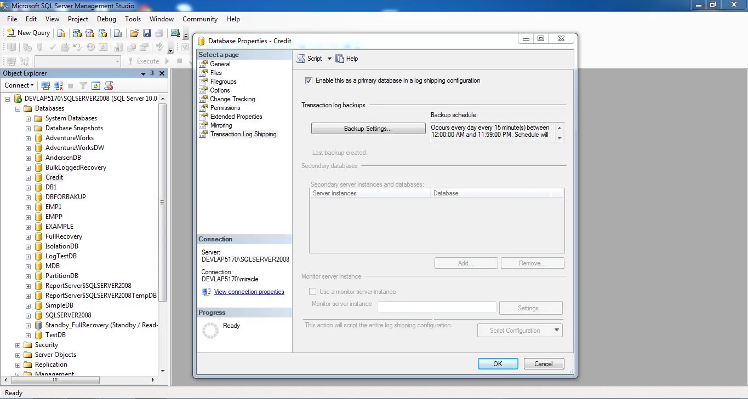The width and height of the screenshot is (748, 399).
Task: Start an Analysis Services DMX query
Action: (x=89, y=33)
